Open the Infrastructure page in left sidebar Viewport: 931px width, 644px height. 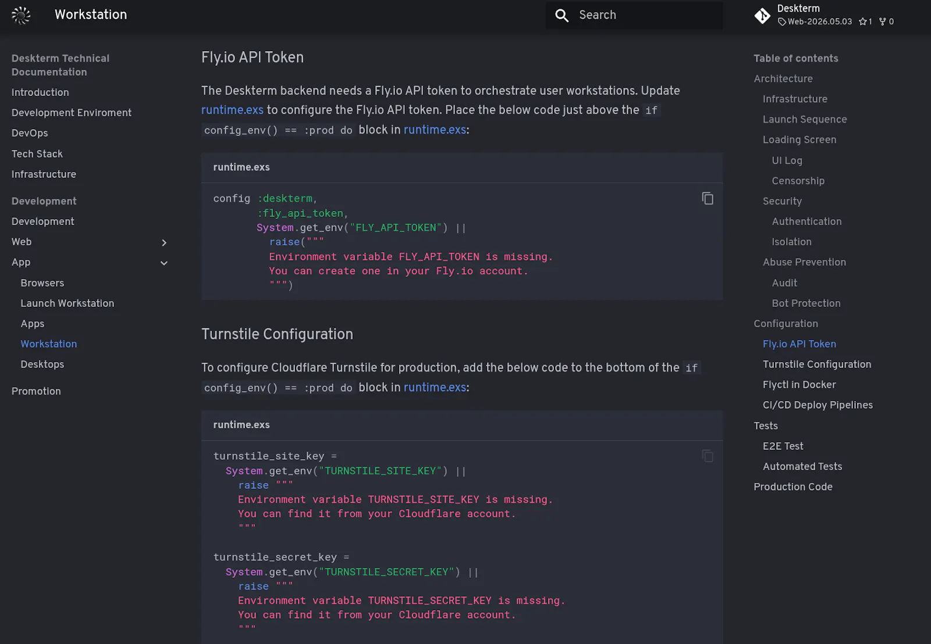44,174
